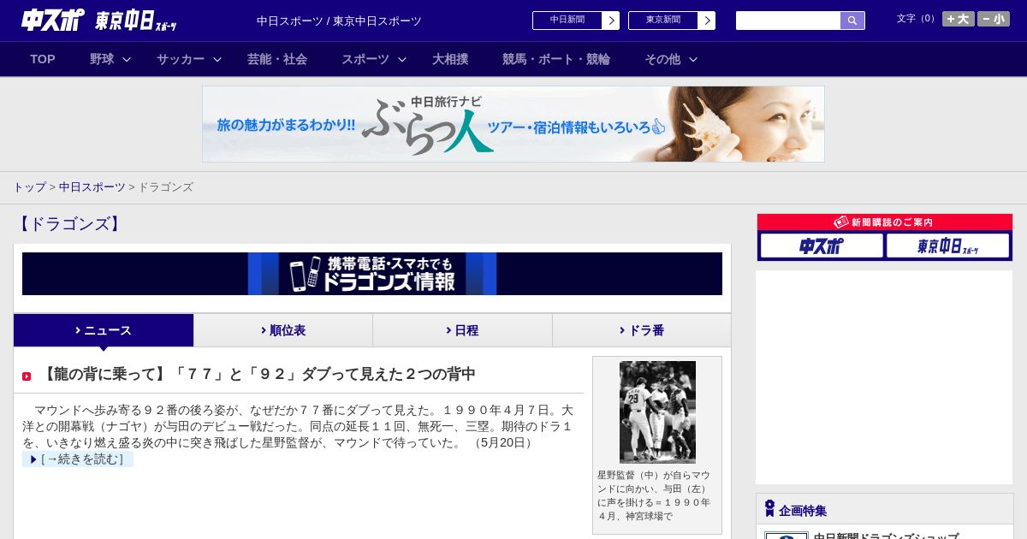Click the 企画特集 ribbon icon
The width and height of the screenshot is (1027, 539).
point(769,509)
